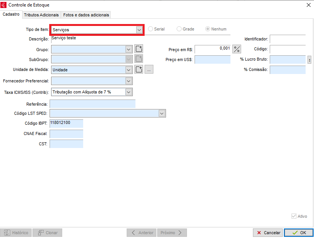This screenshot has width=314, height=238.
Task: Select the Grade radio button
Action: click(x=179, y=29)
